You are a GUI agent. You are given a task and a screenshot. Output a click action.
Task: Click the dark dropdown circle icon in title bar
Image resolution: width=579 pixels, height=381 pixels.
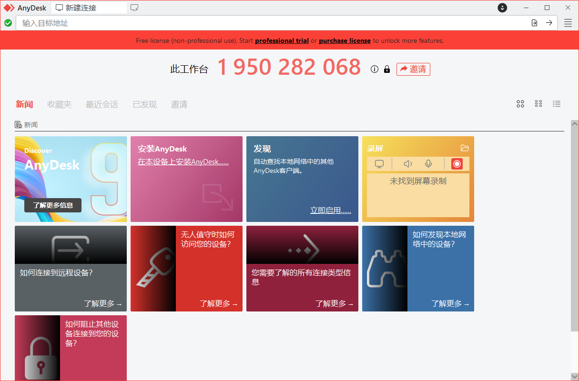click(502, 8)
